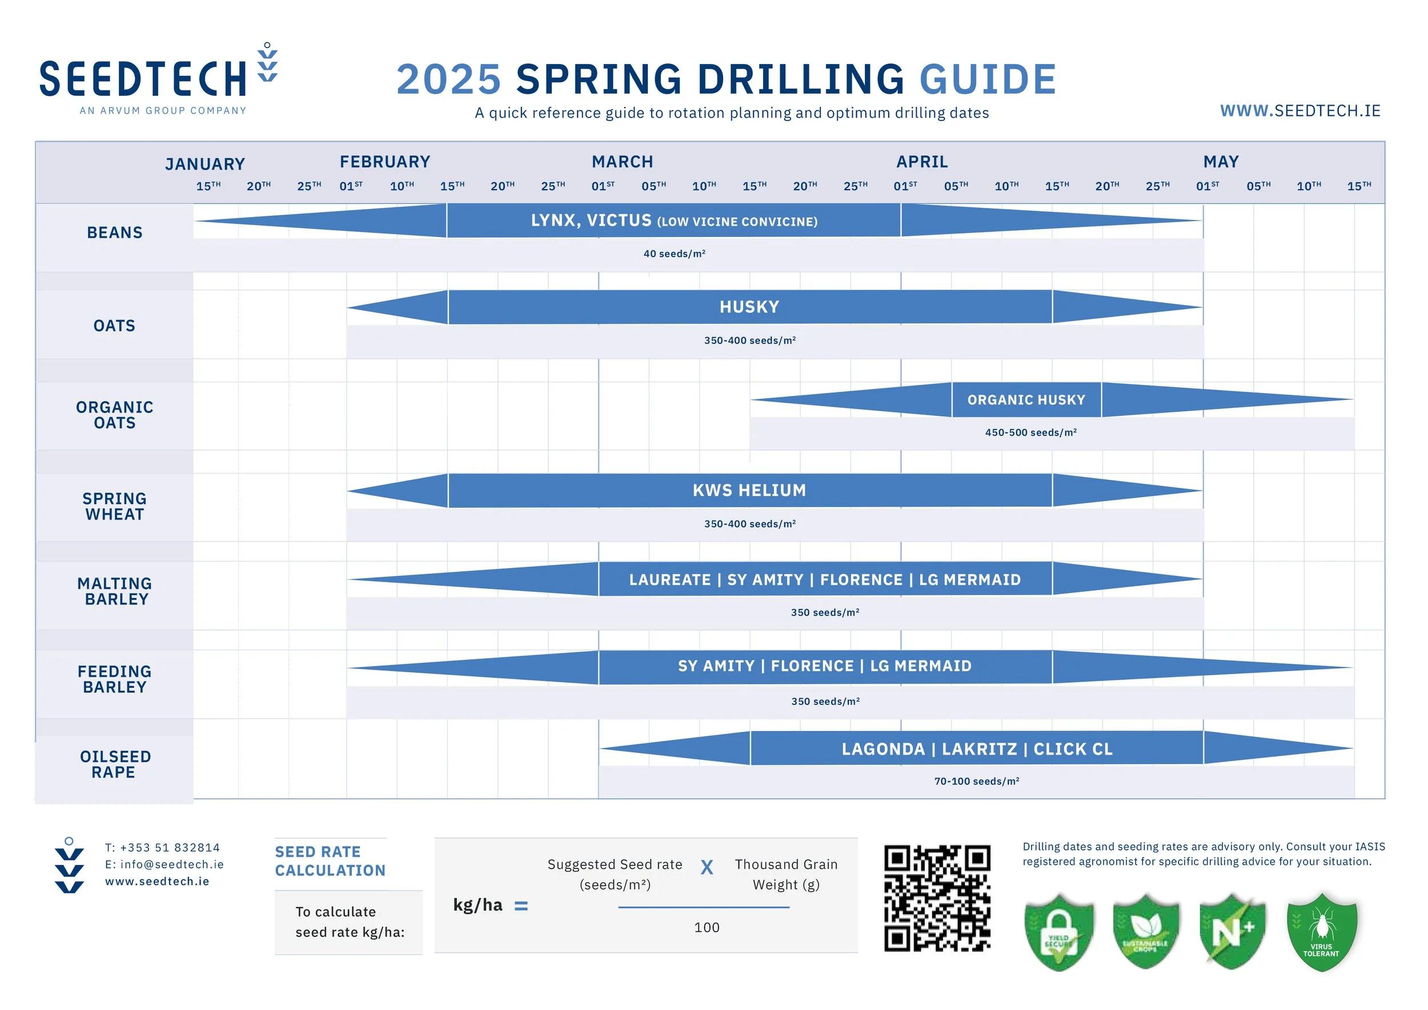Expand the HUSKY drilling date bar
Screen dimensions: 1428x1010
pyautogui.click(x=747, y=306)
